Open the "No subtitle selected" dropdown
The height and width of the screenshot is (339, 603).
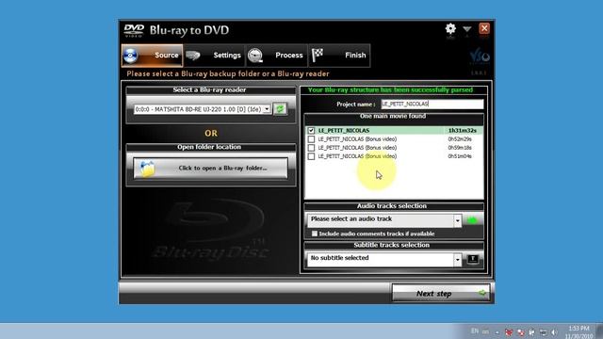[457, 260]
